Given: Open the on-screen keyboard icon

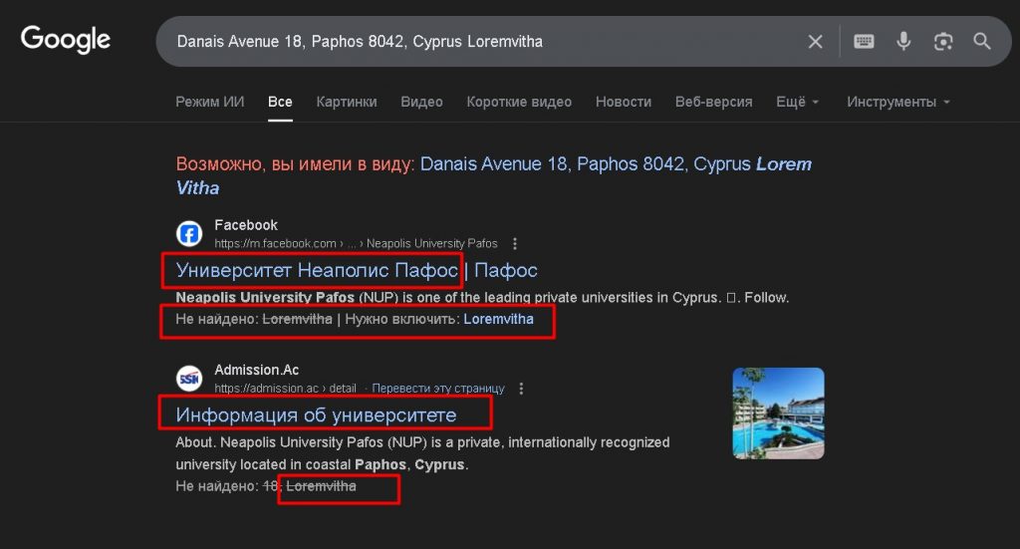Looking at the screenshot, I should pyautogui.click(x=864, y=42).
